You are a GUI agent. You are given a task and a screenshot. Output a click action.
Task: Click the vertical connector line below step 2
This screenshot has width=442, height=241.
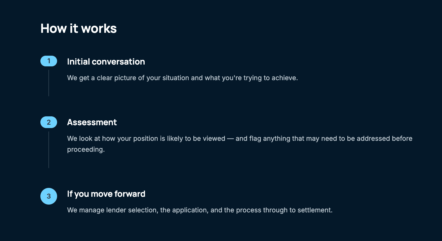[49, 150]
